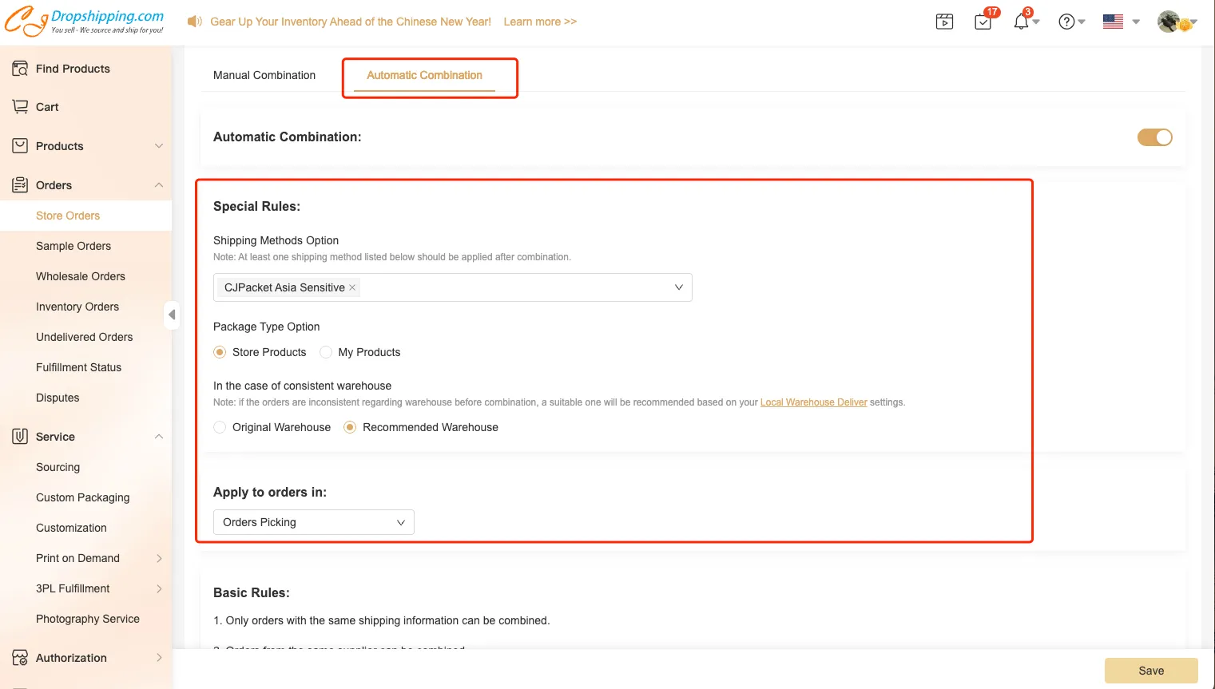Screen dimensions: 1215x689
Task: Click the user profile avatar
Action: click(x=1169, y=22)
